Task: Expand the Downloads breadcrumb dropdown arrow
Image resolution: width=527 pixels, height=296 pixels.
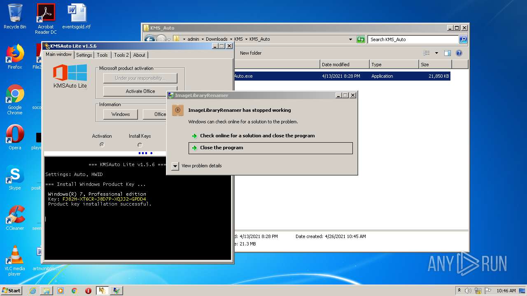Action: pyautogui.click(x=231, y=39)
